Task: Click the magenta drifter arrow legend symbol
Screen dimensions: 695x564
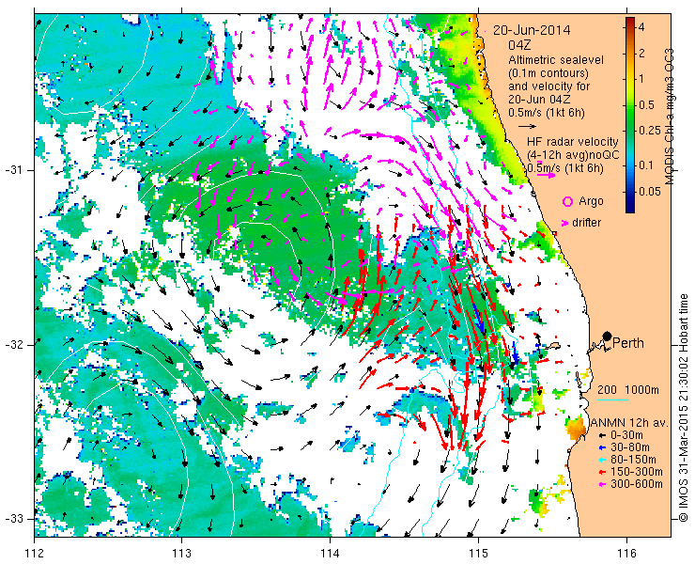Action: pyautogui.click(x=565, y=223)
